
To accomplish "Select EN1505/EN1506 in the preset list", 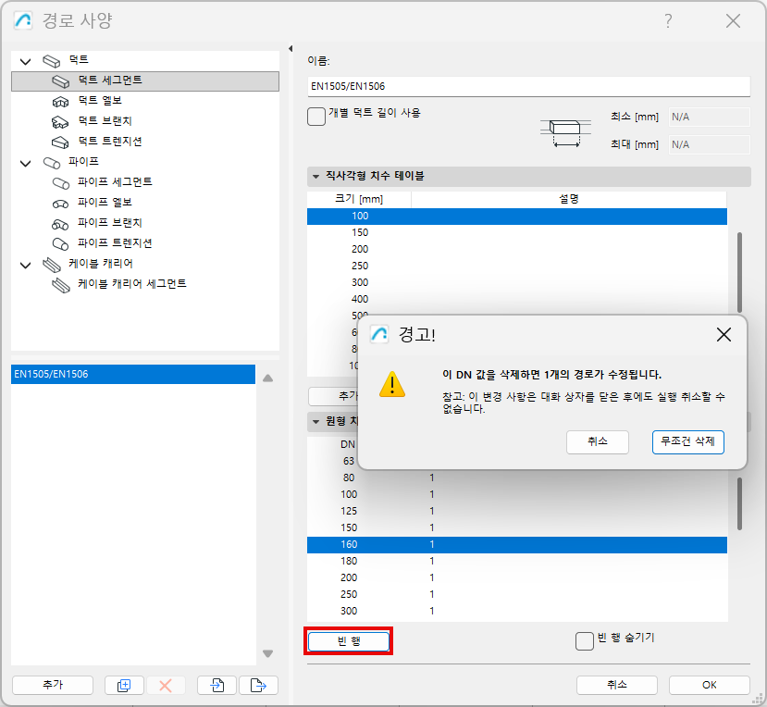I will pyautogui.click(x=133, y=374).
